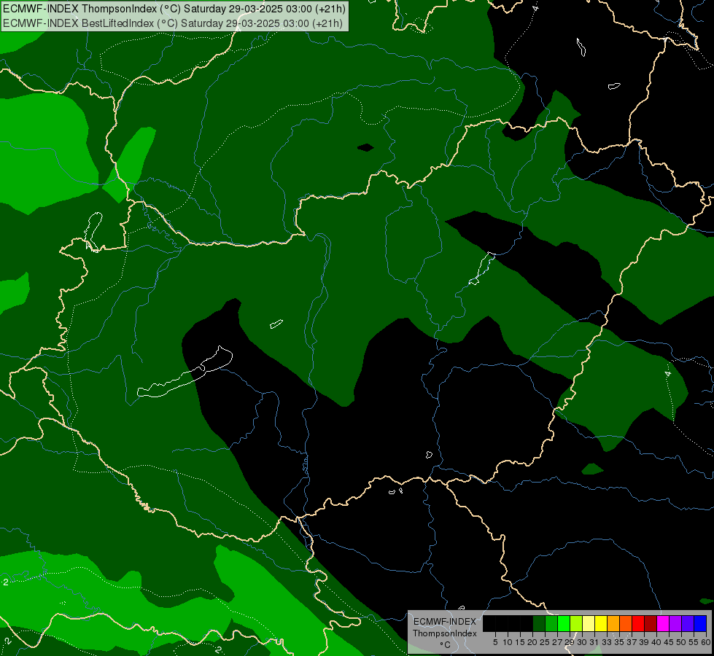The height and width of the screenshot is (656, 714).
Task: Select the magenta 40-45 legend swatch
Action: tap(663, 623)
